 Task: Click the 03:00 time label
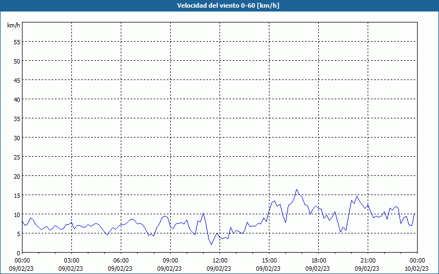[71, 260]
